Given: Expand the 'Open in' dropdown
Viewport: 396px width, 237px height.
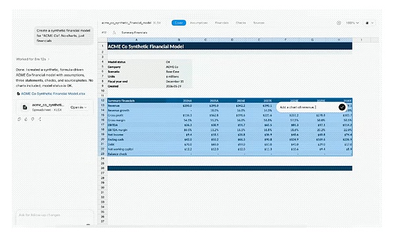Looking at the screenshot, I should [x=79, y=107].
